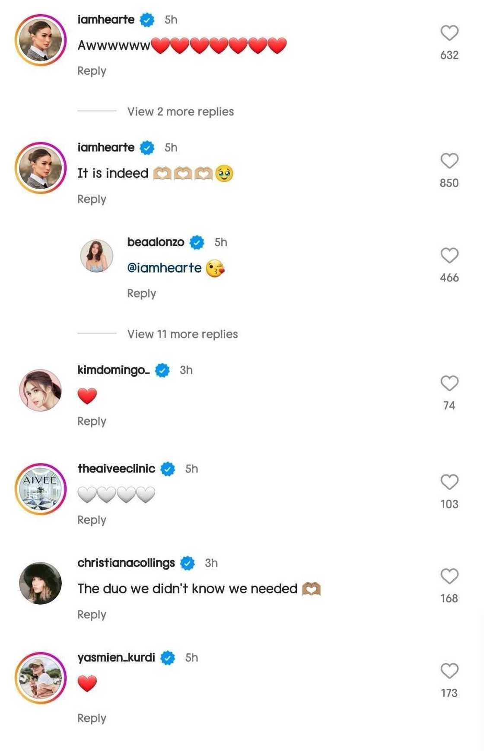Like beaalonzo's reply with heart icon
Viewport: 484px width, 751px height.
click(x=449, y=255)
